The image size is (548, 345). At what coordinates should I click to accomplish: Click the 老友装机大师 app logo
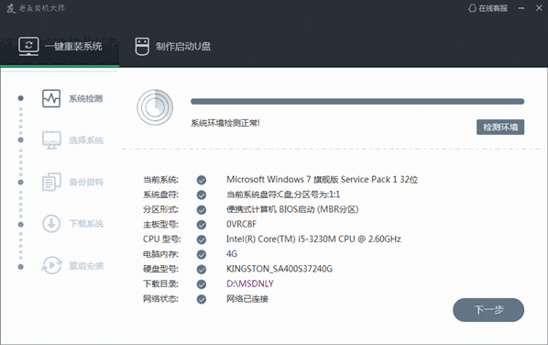pos(11,8)
